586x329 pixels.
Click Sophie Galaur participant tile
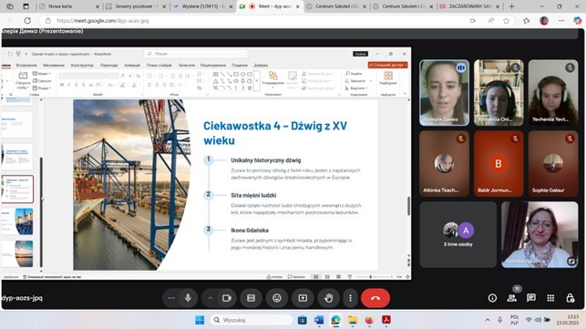pyautogui.click(x=553, y=164)
